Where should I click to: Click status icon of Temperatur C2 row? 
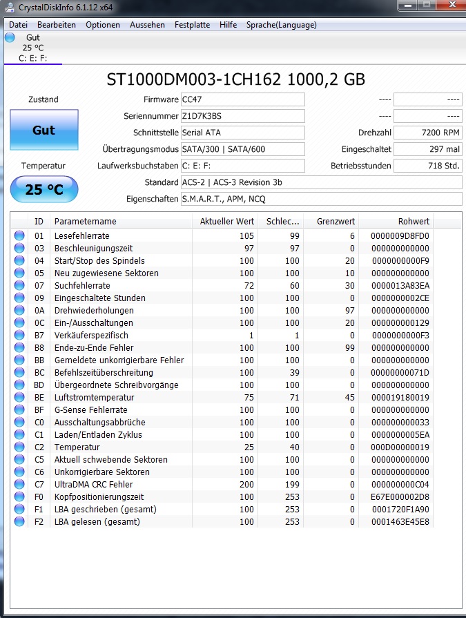point(19,447)
